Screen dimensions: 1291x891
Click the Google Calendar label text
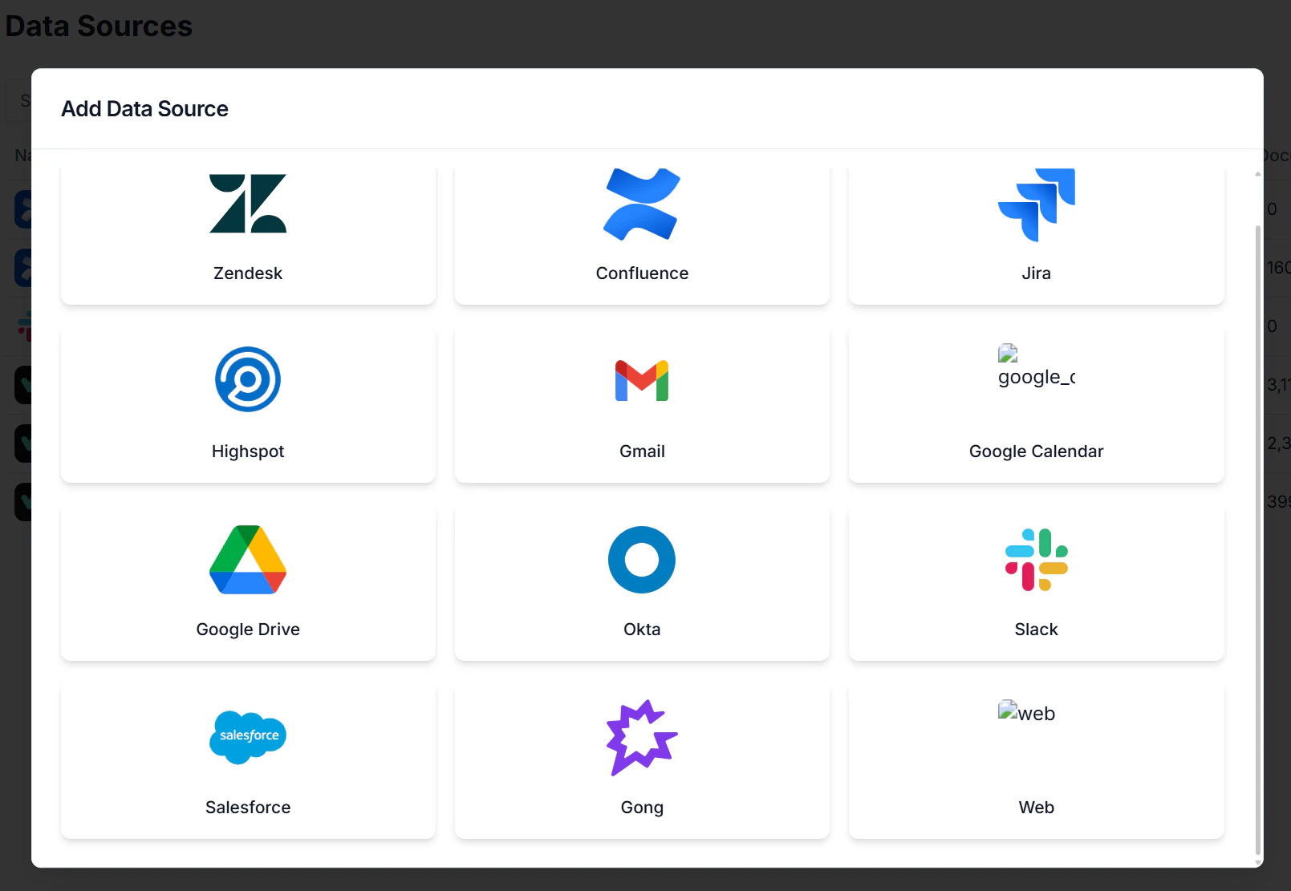[x=1037, y=452]
